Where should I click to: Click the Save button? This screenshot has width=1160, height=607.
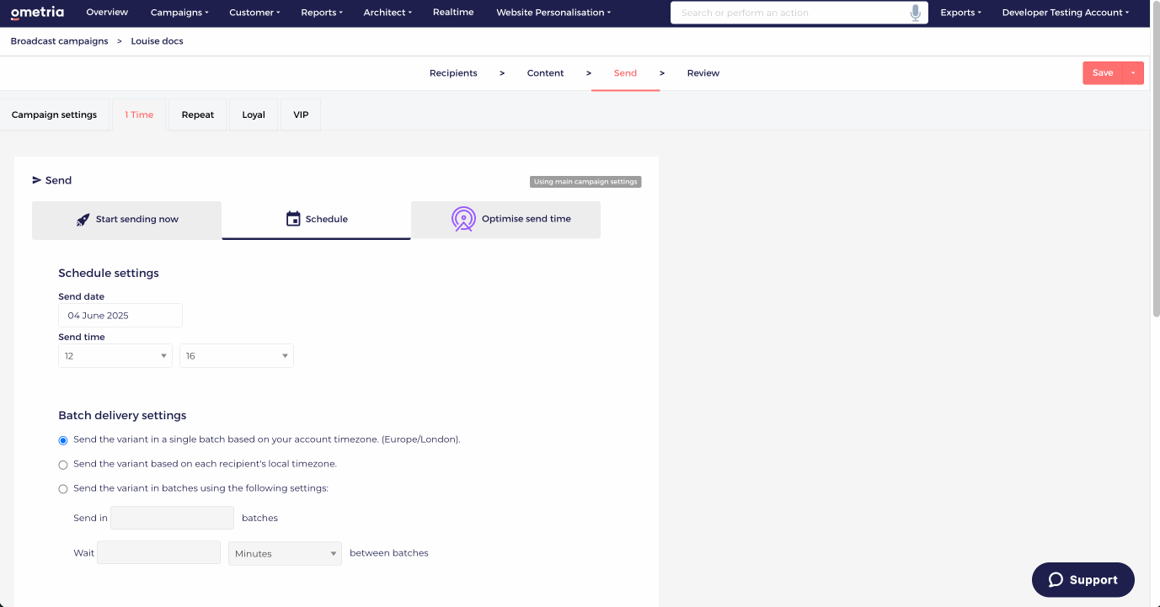(1103, 73)
